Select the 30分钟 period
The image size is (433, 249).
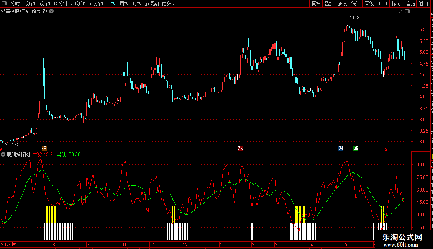(x=78, y=3)
